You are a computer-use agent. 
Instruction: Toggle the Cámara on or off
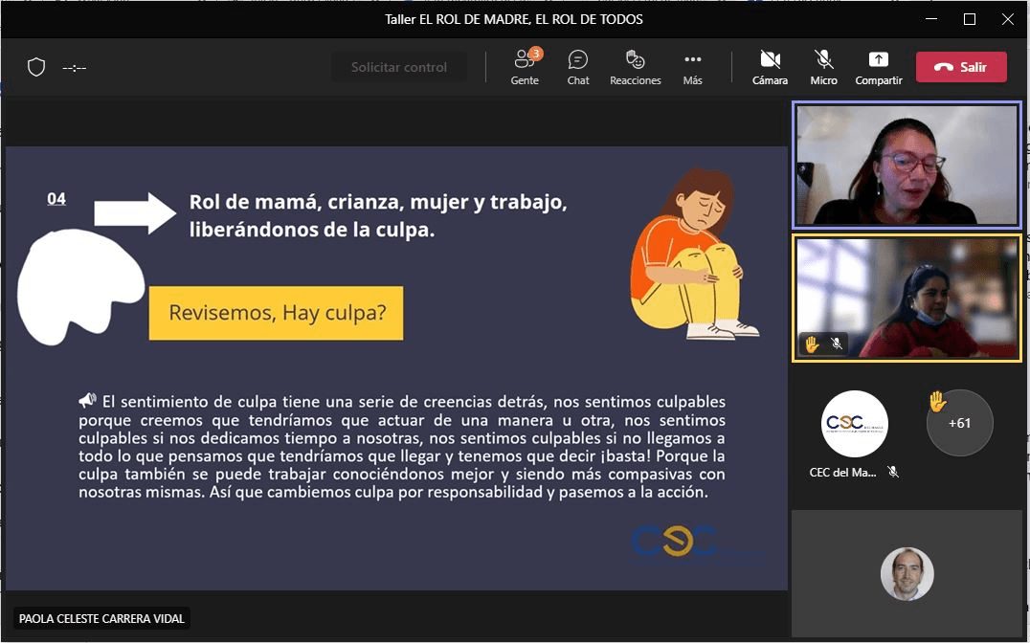tap(770, 67)
